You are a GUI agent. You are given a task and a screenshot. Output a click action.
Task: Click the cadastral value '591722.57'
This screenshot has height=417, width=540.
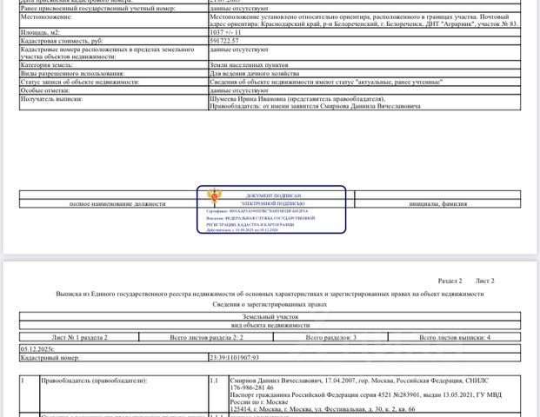pos(224,41)
